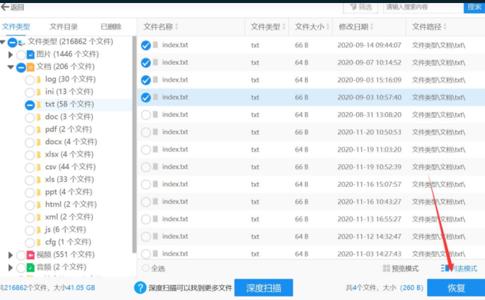Image resolution: width=485 pixels, height=300 pixels.
Task: Click the filter funnel button
Action: click(x=361, y=7)
